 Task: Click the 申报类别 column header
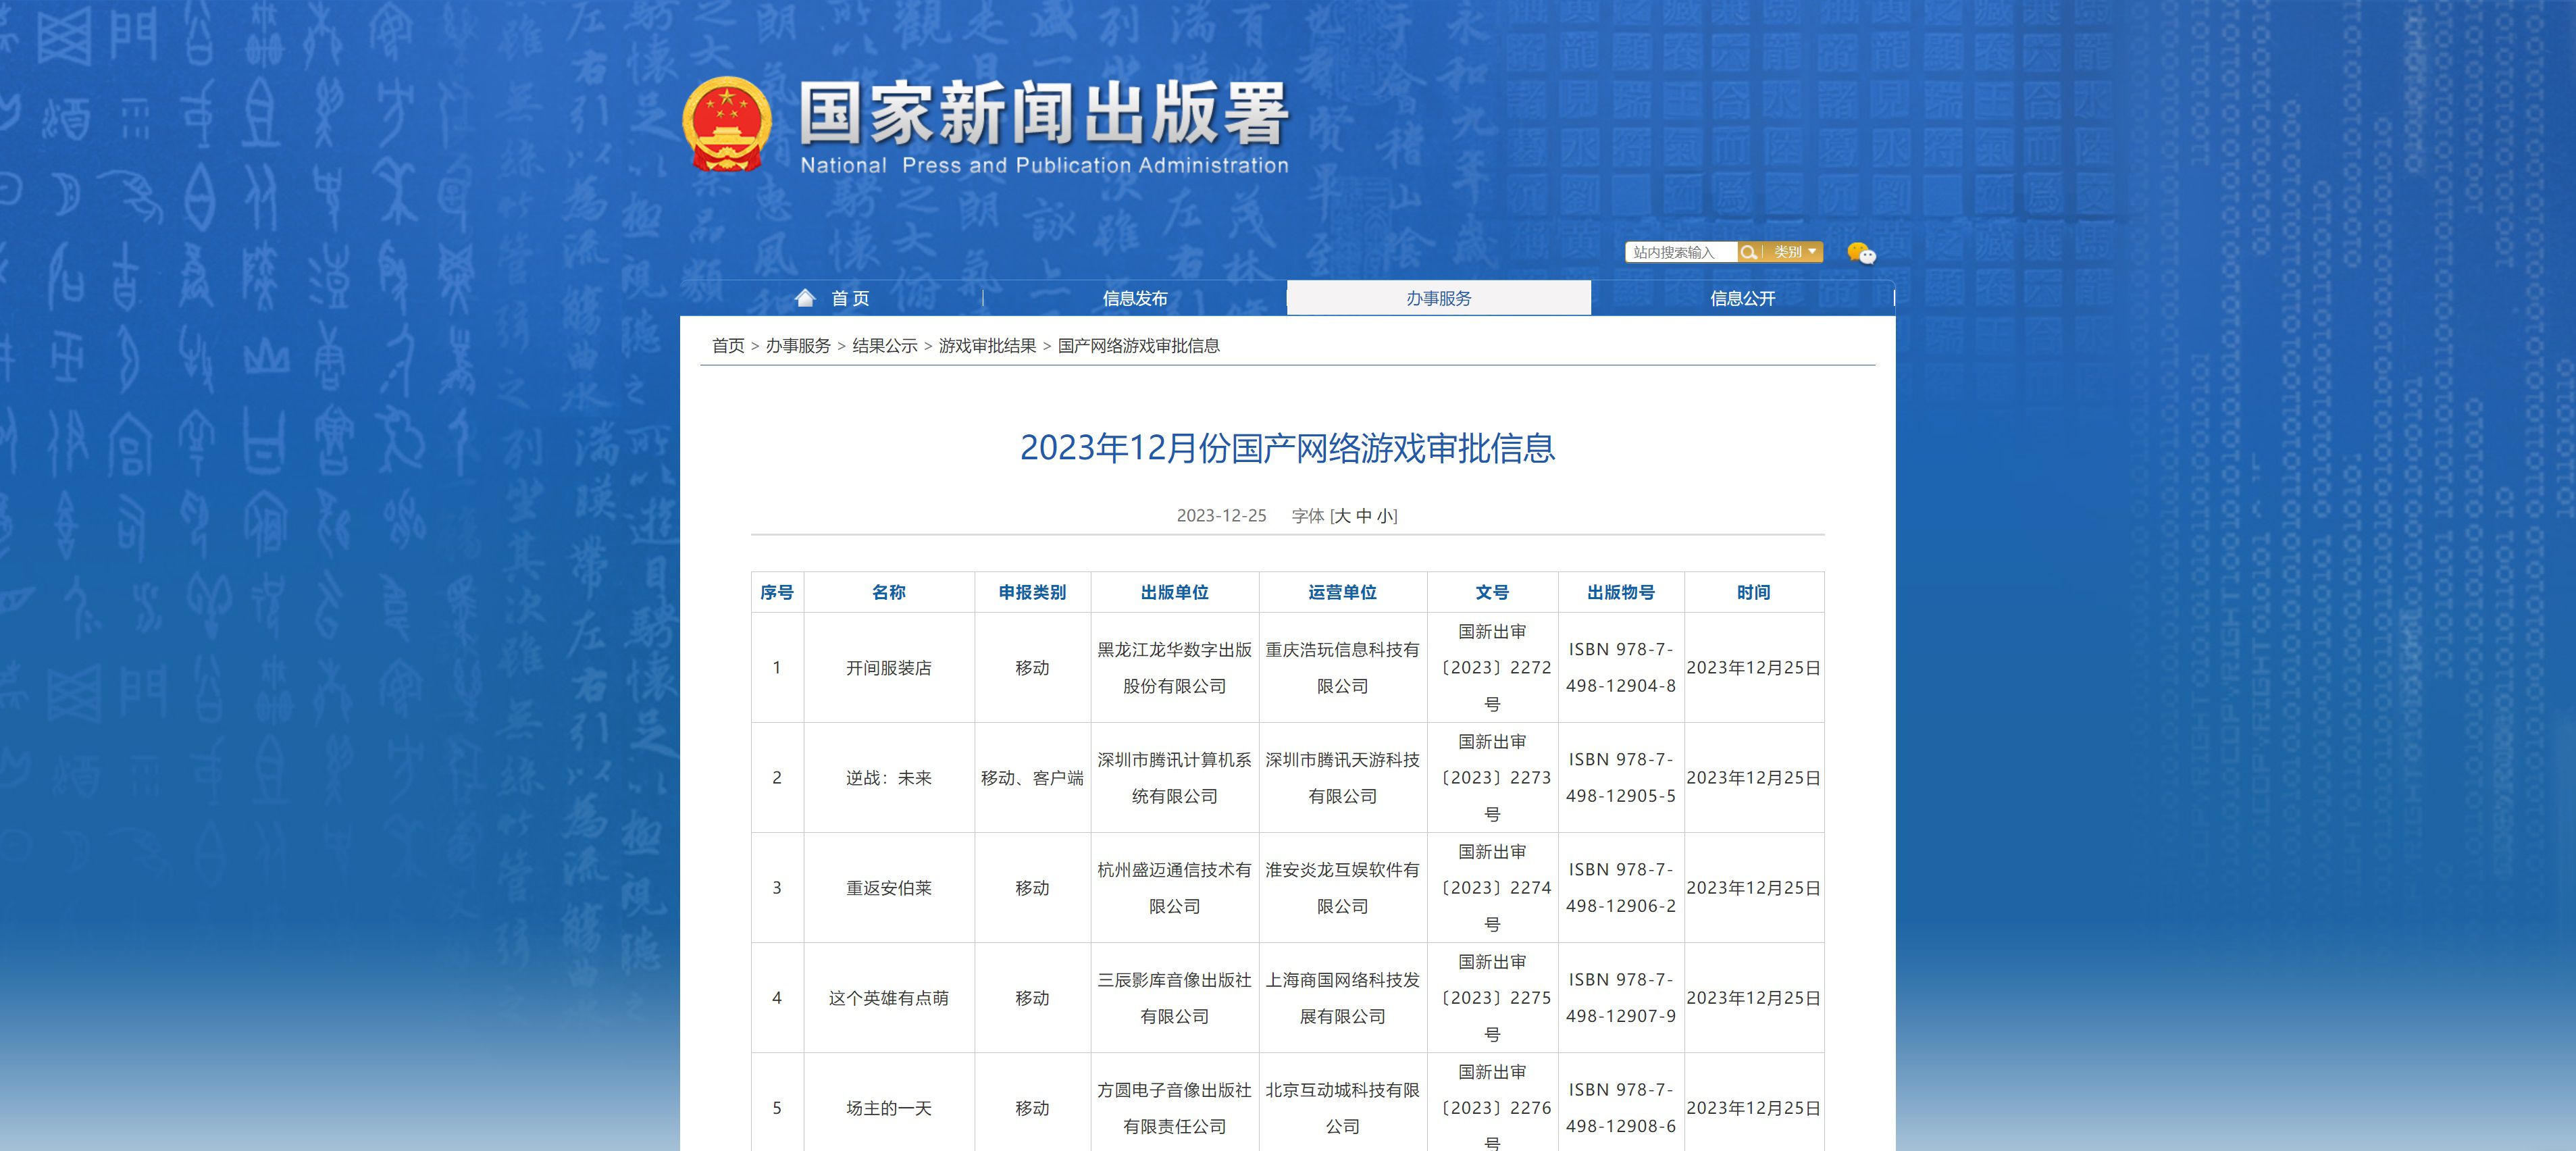pos(1032,592)
